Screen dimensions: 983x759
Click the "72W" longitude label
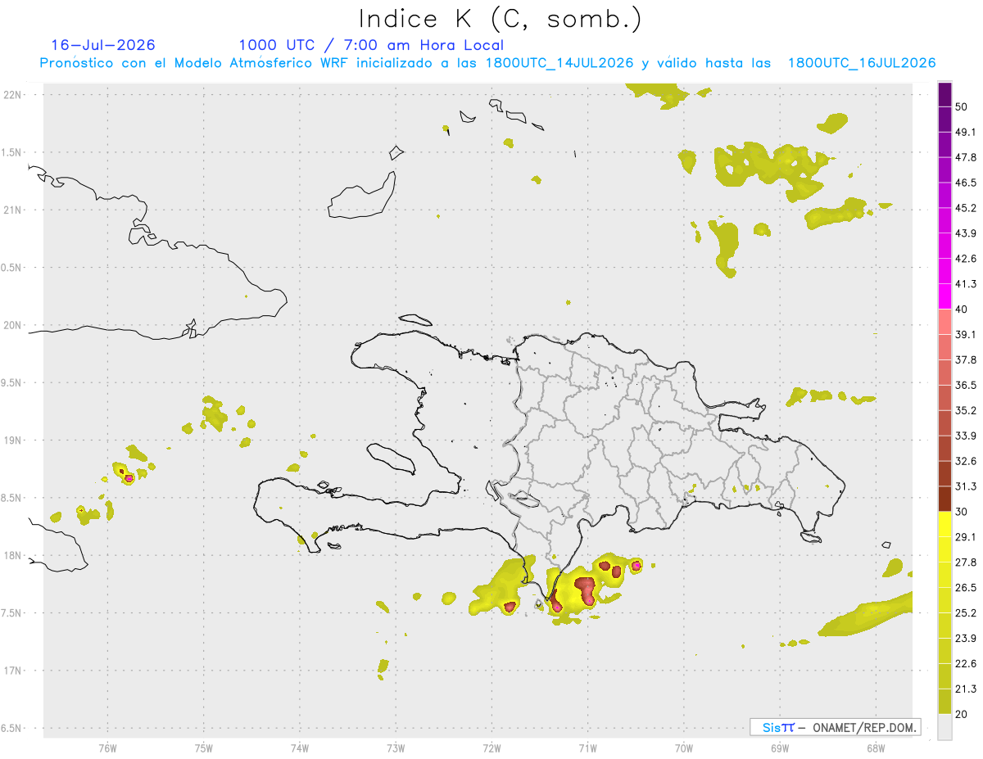(x=491, y=748)
